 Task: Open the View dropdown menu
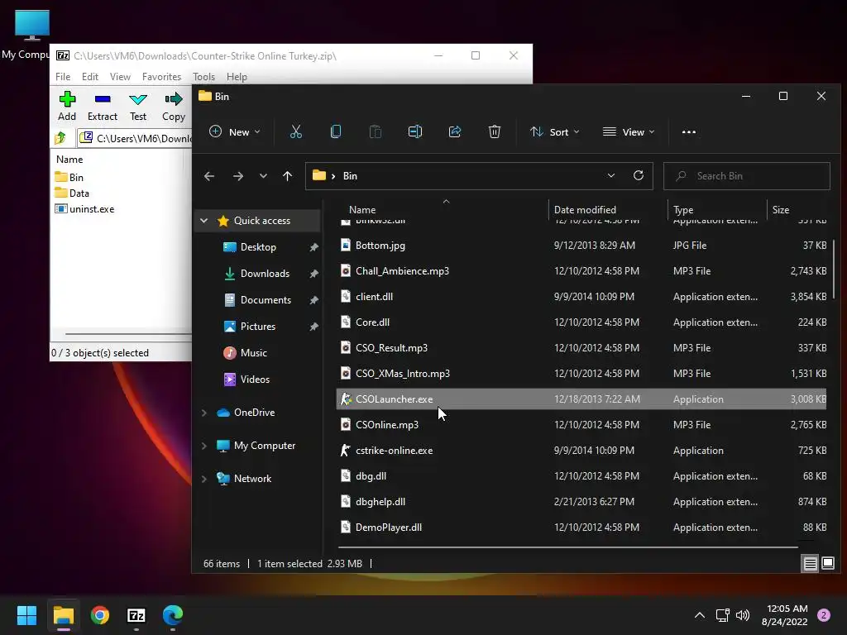pos(629,131)
